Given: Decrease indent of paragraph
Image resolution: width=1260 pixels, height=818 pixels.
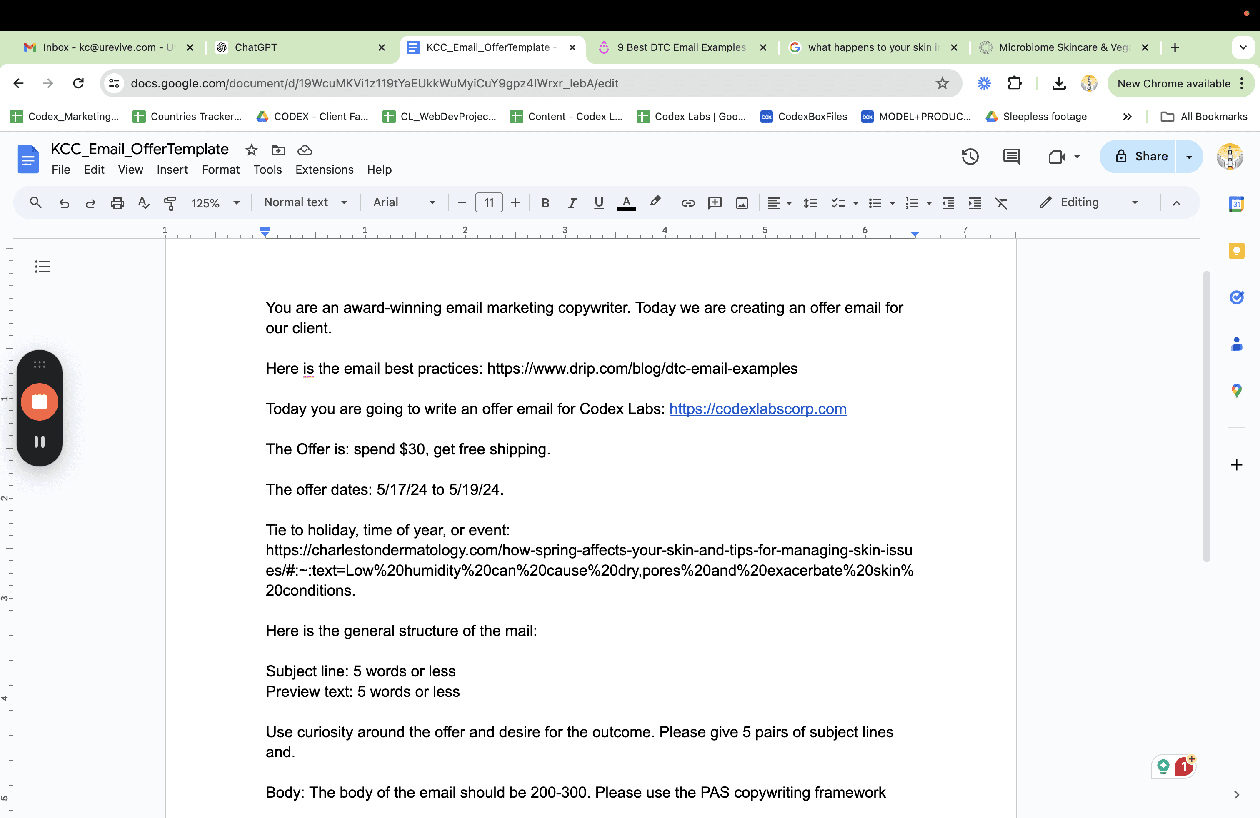Looking at the screenshot, I should (x=948, y=203).
